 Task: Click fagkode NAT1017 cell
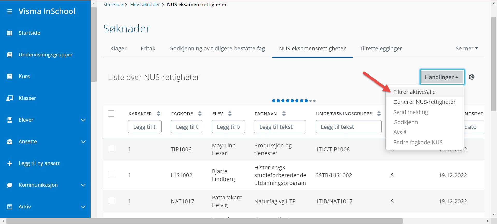(182, 201)
